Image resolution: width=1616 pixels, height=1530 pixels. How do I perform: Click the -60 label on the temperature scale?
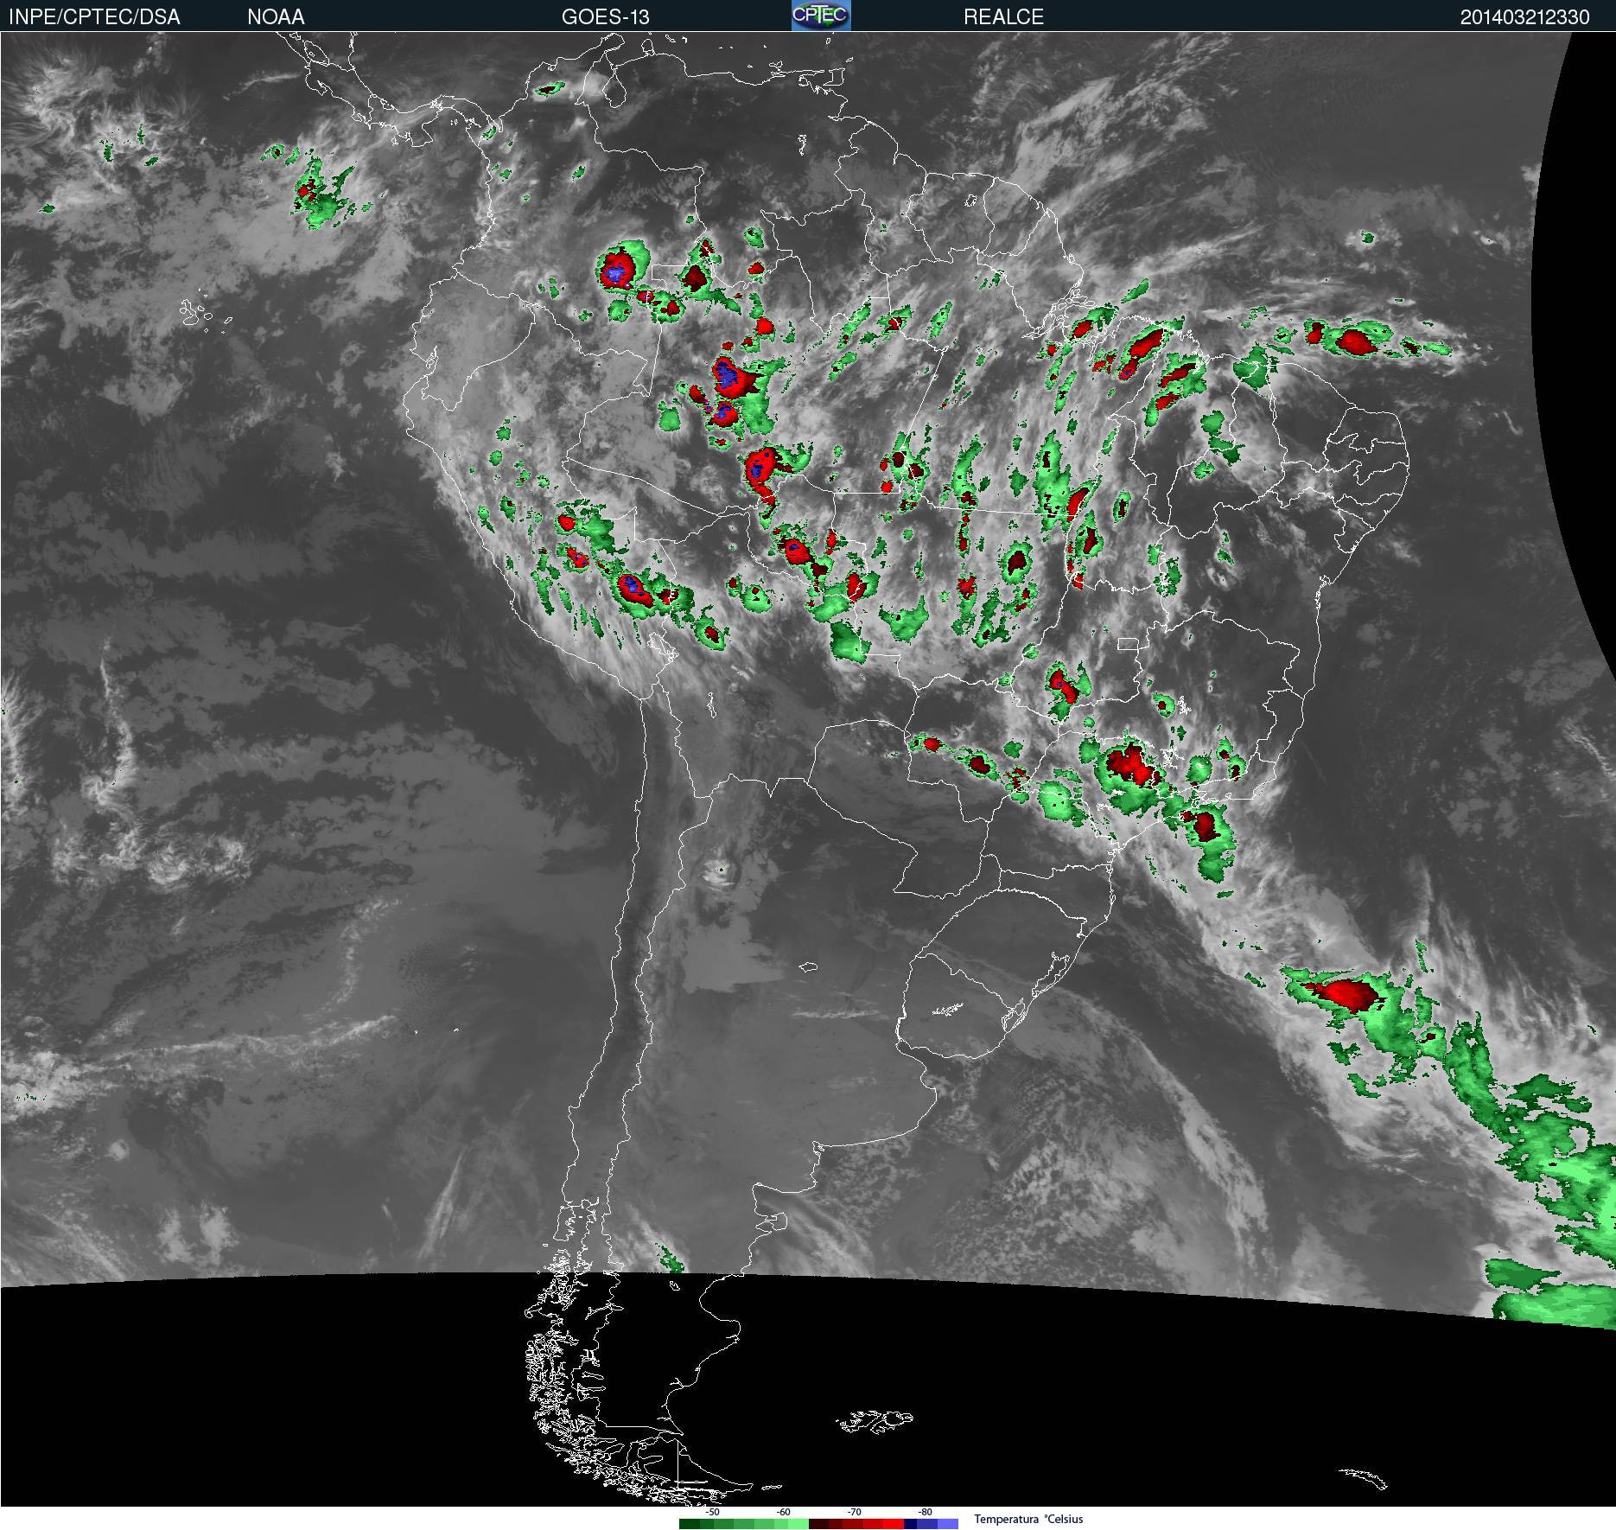(x=783, y=1512)
